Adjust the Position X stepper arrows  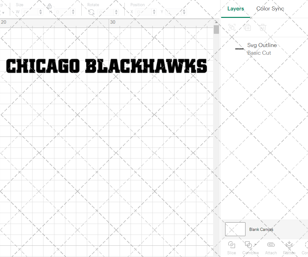coord(154,12)
